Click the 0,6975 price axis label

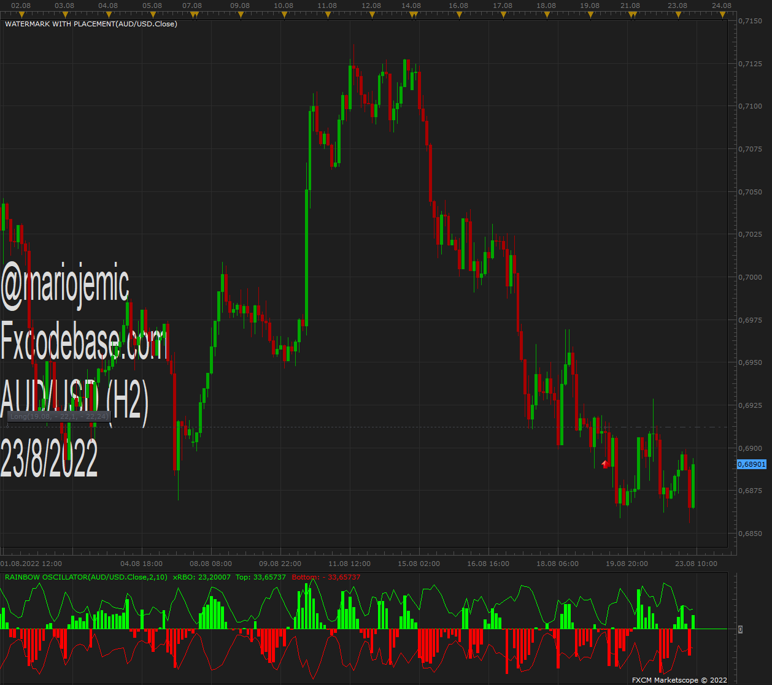(750, 320)
